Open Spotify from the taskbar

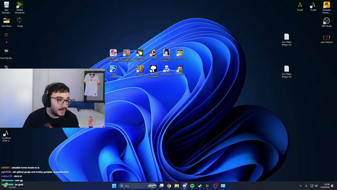coord(192,186)
